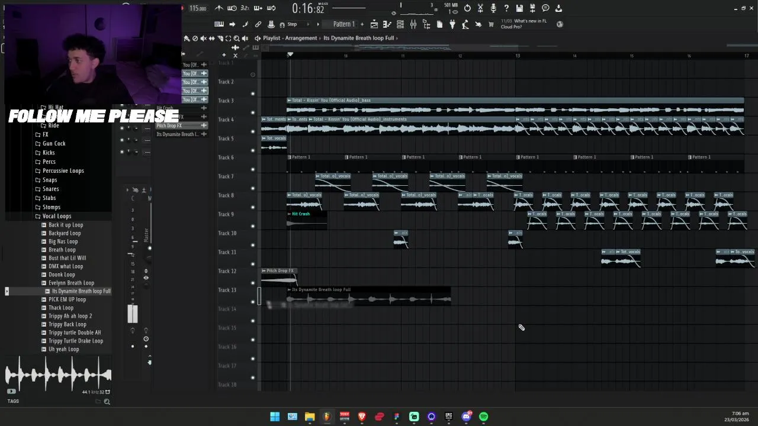Viewport: 758px width, 426px height.
Task: Play the browser sample preview button
Action: [11, 392]
